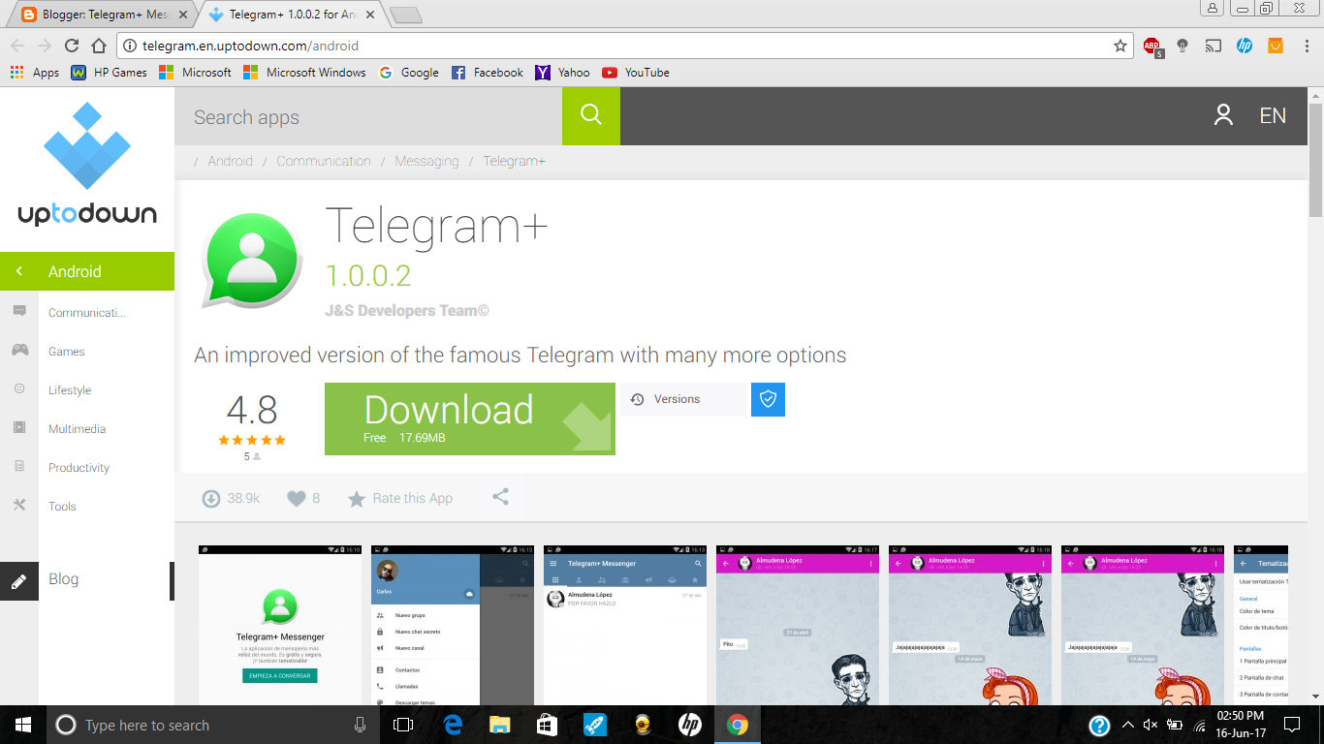The height and width of the screenshot is (744, 1324).
Task: Click the browser back arrow
Action: tap(17, 46)
